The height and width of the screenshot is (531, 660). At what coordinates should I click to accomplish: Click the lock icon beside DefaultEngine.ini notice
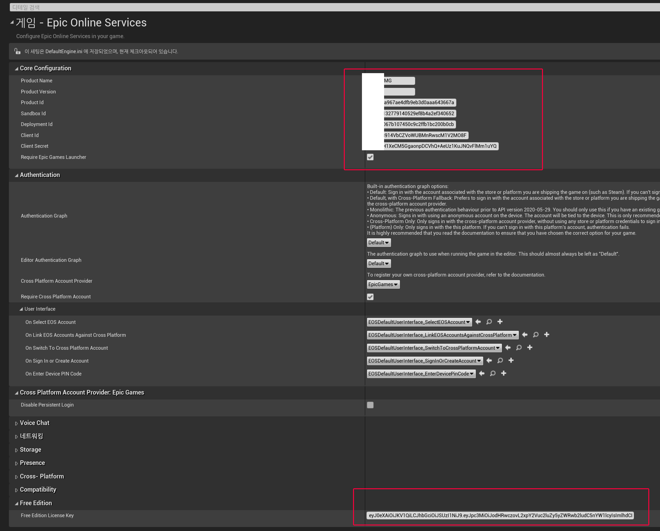[x=18, y=51]
